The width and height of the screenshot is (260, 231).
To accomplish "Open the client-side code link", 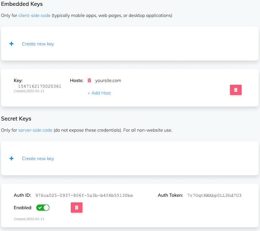I will click(x=34, y=15).
